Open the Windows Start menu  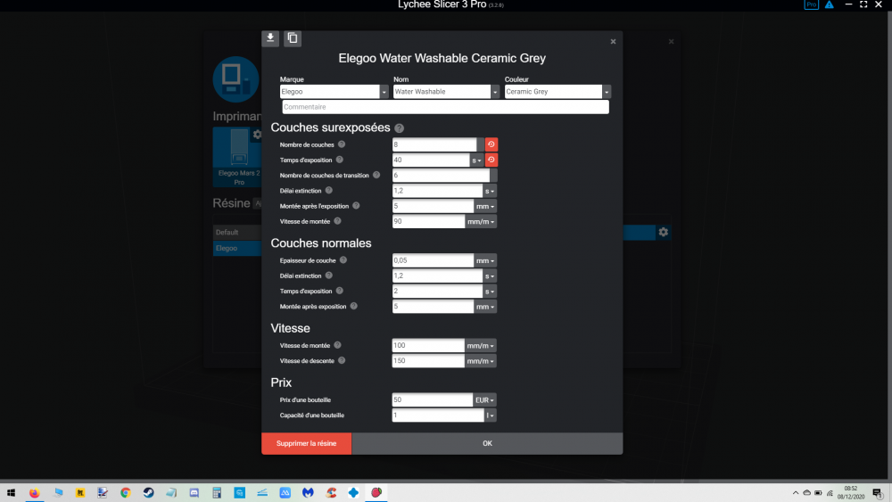point(11,492)
